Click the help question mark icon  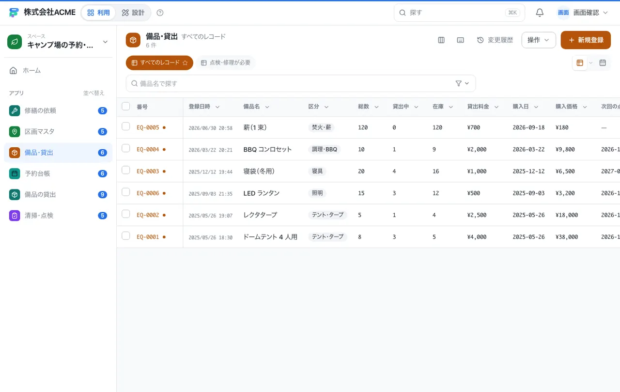pyautogui.click(x=160, y=13)
